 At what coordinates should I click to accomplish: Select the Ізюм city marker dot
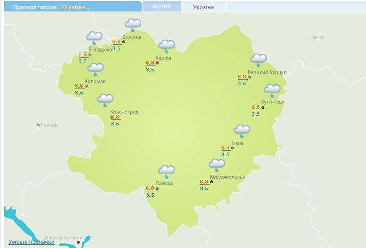[x=233, y=148]
